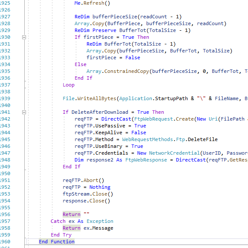This screenshot has height=248, width=248.
Task: Click the highlighted Return "" keyword on line 1956
Action: point(72,214)
